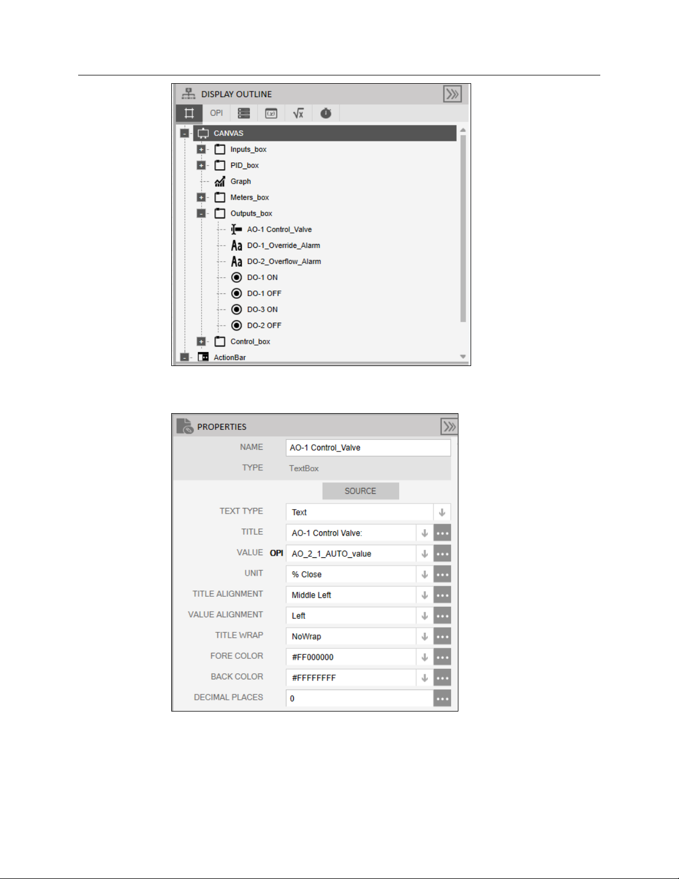Click the Outputs_box container icon
The height and width of the screenshot is (879, 679).
point(220,214)
